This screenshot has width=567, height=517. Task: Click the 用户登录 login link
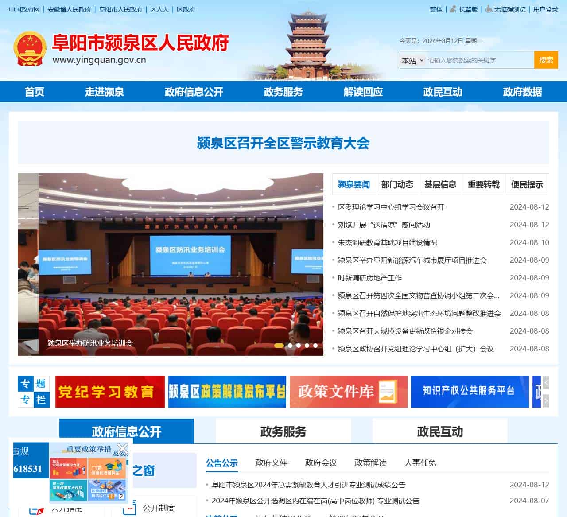[x=544, y=9]
